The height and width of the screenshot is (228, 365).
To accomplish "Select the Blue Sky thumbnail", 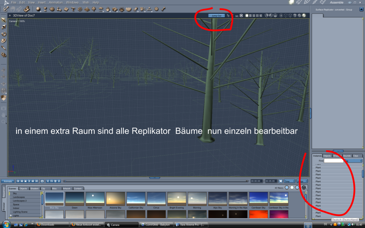I will (54, 199).
